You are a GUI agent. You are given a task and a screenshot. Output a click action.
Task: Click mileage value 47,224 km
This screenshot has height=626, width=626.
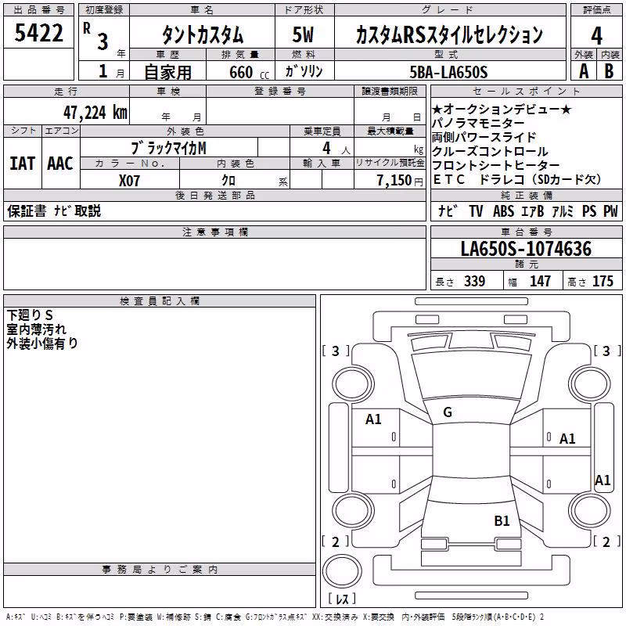point(95,113)
